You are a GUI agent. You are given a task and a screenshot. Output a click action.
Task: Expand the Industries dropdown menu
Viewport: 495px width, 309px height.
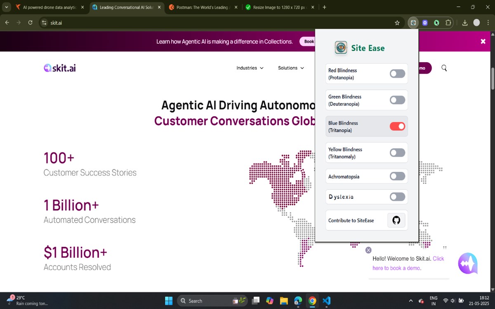coord(250,68)
